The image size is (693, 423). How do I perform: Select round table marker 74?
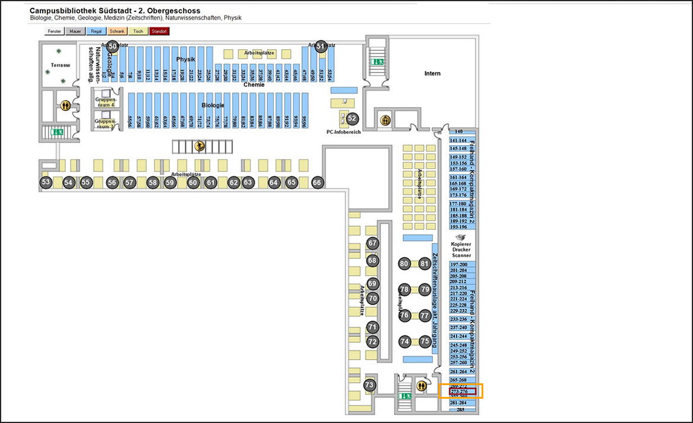[405, 342]
